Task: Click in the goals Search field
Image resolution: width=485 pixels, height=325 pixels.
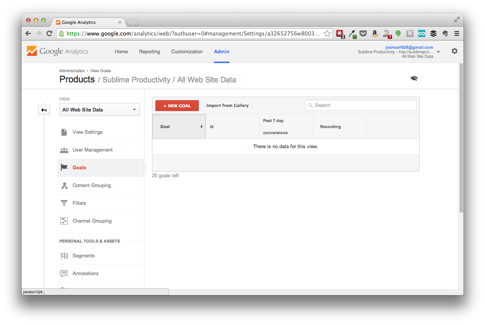Action: (361, 105)
